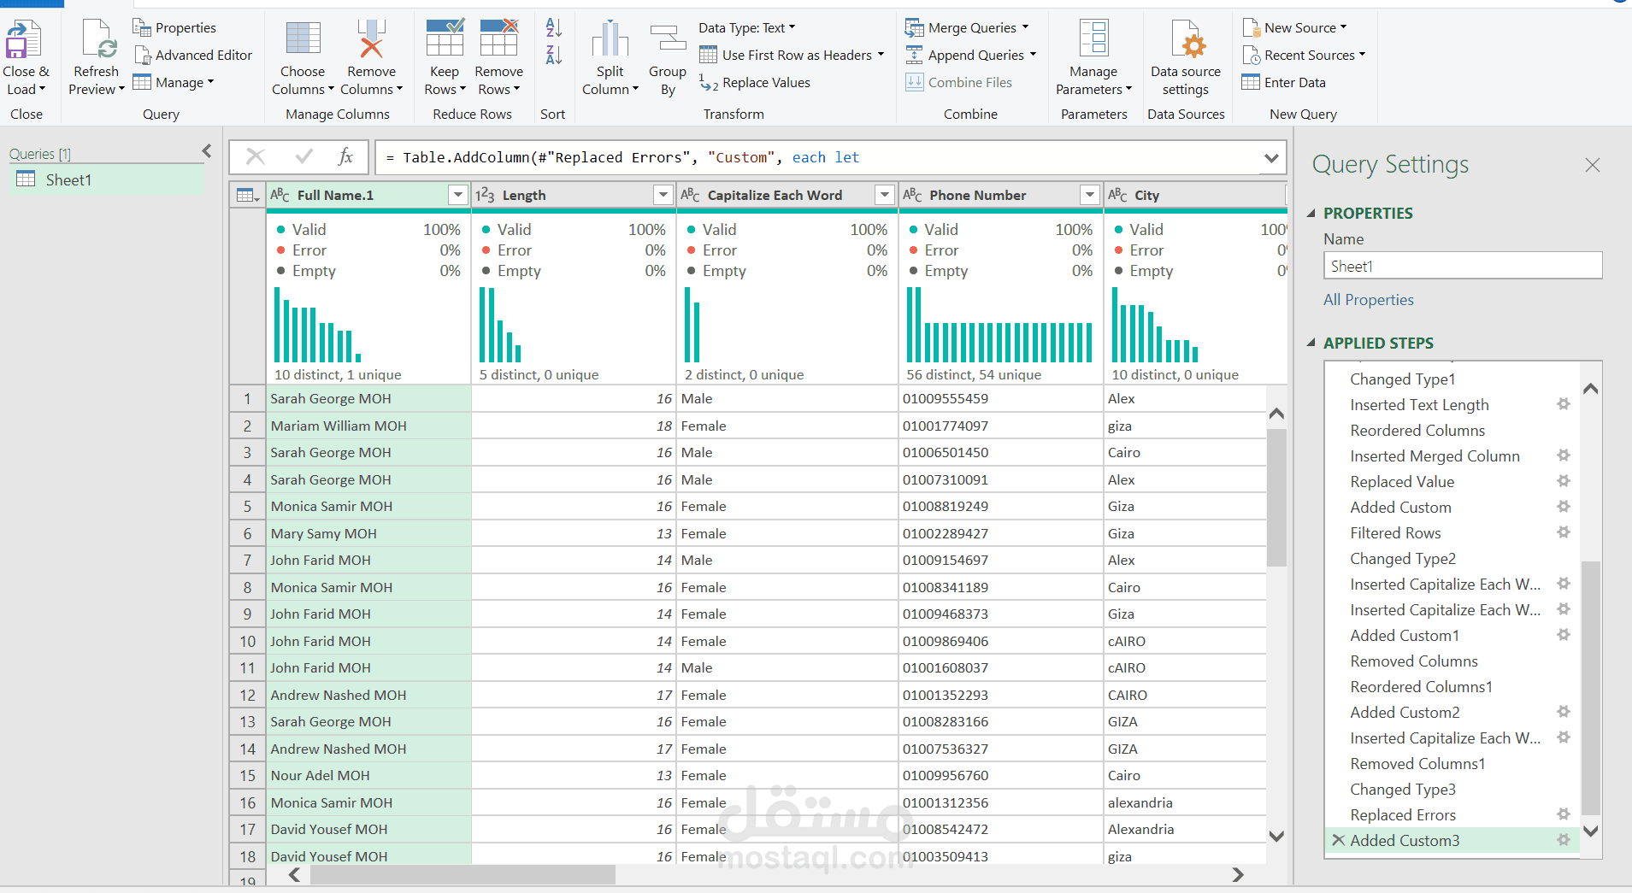This screenshot has width=1632, height=893.
Task: Click Use First Row as Headers
Action: point(792,55)
